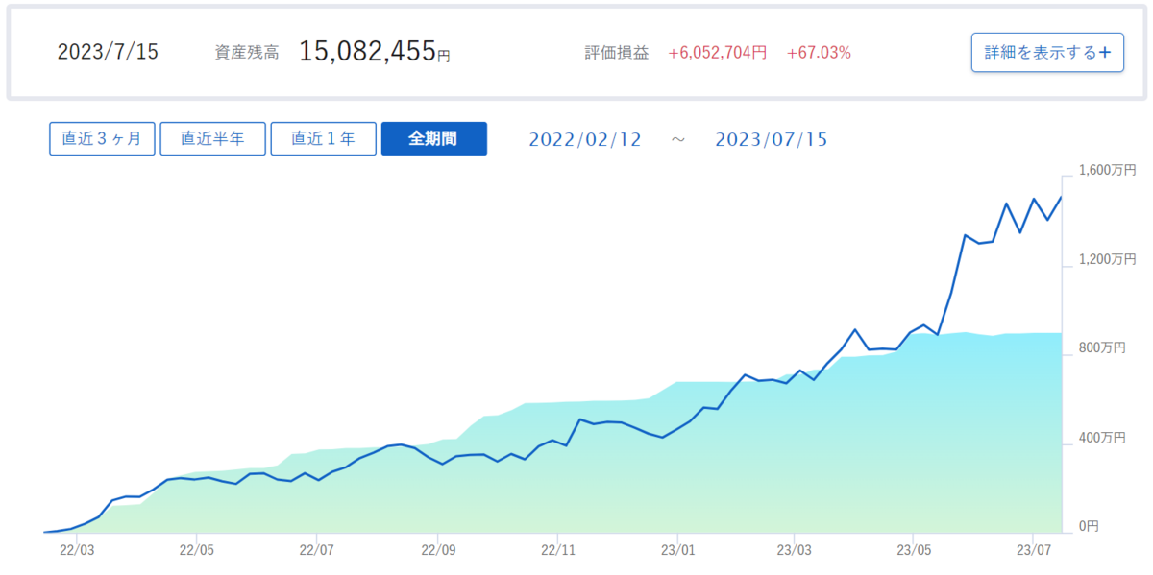Image resolution: width=1153 pixels, height=575 pixels.
Task: Click the header date 2023/7/15
Action: point(108,52)
